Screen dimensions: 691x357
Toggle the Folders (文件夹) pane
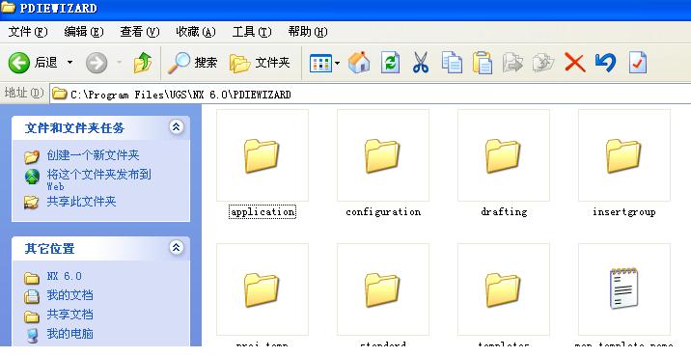coord(260,63)
